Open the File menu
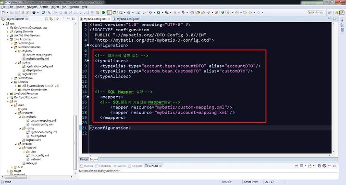Viewport: 346px width, 185px height. pyautogui.click(x=3, y=7)
